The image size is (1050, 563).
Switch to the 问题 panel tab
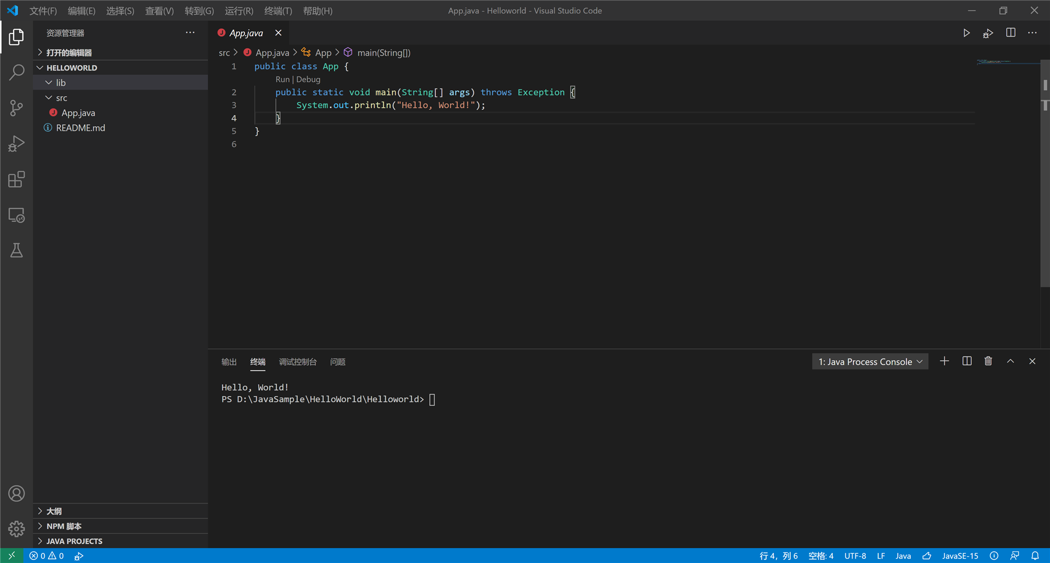pos(338,362)
